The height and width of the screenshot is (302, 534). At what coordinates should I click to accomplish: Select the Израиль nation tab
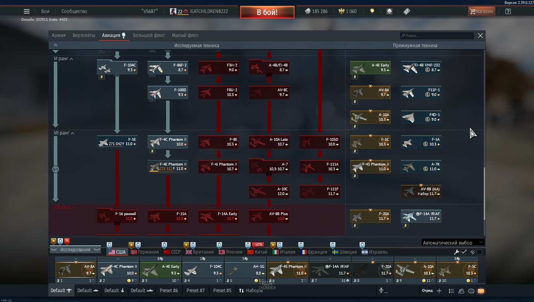coord(375,252)
